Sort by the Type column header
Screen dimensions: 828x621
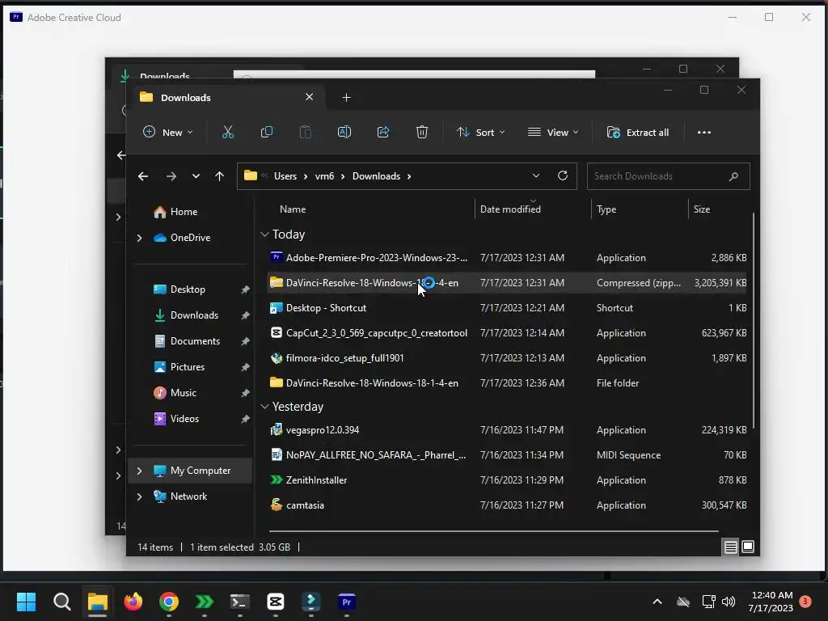point(606,209)
